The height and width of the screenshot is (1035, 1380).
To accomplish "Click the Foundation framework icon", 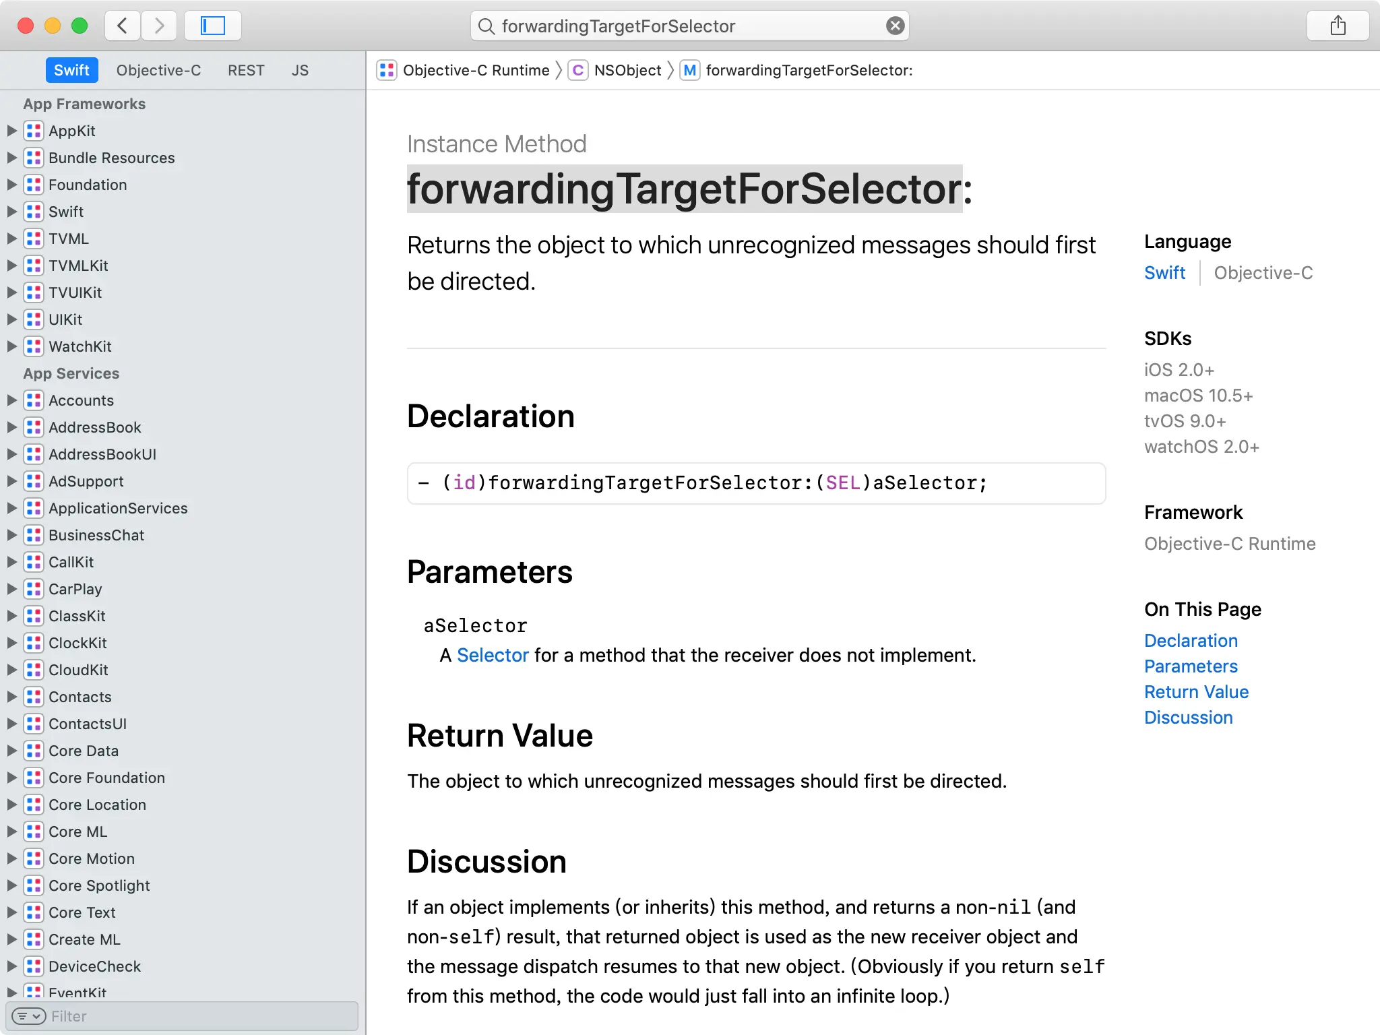I will pos(34,185).
